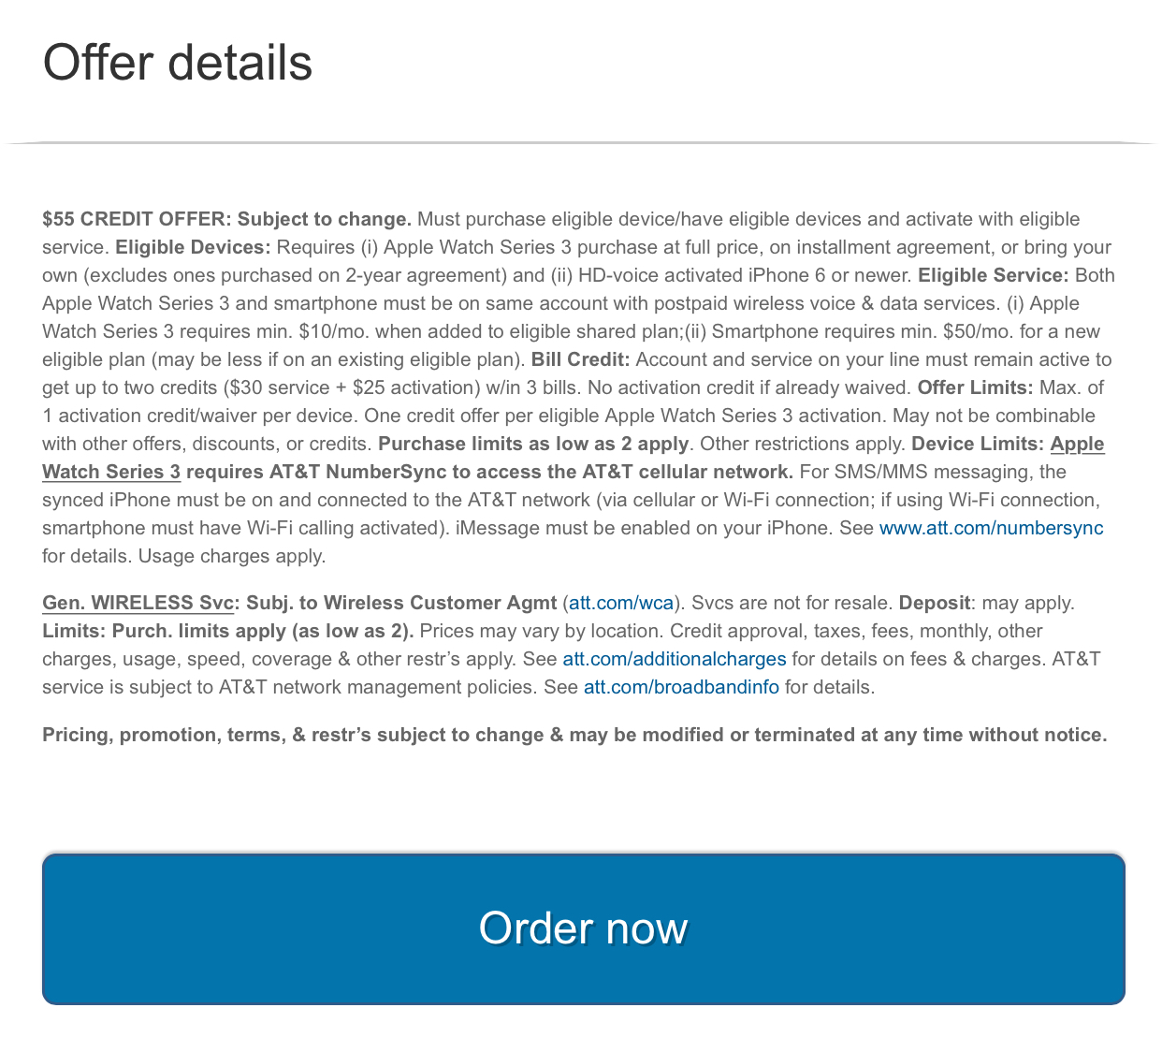Viewport: 1162px width, 1037px height.
Task: Click the Pricing, promotion, terms disclaimer line
Action: (x=574, y=735)
